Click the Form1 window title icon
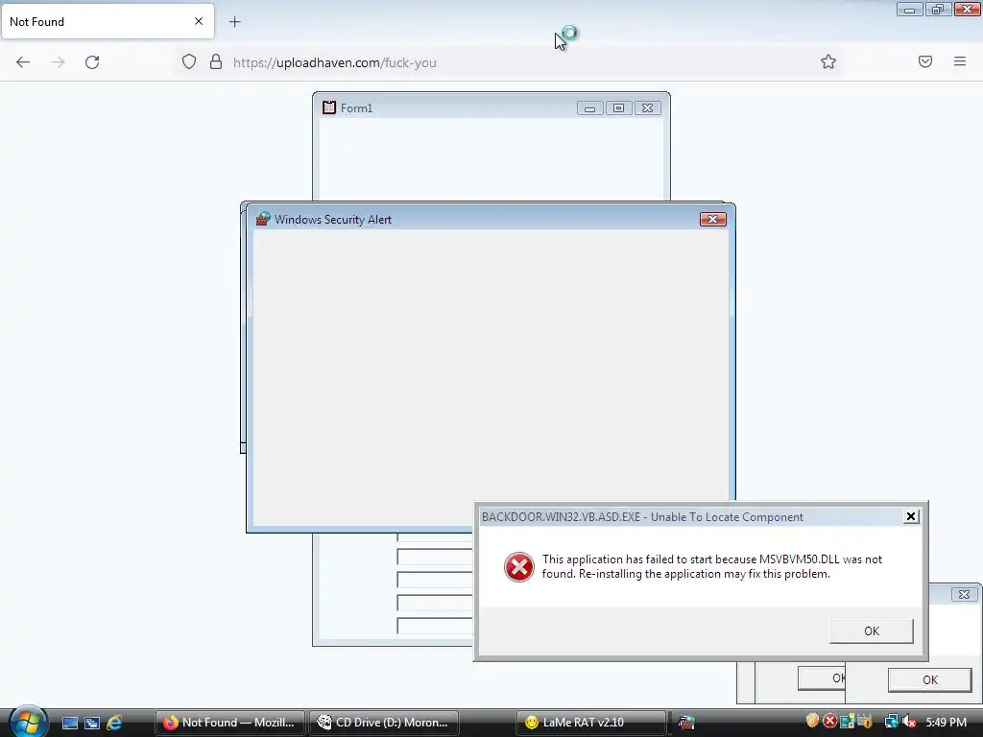This screenshot has height=737, width=983. pos(329,107)
